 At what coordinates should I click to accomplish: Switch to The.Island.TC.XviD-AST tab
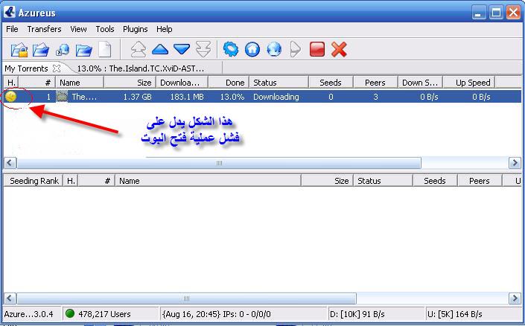coord(141,68)
